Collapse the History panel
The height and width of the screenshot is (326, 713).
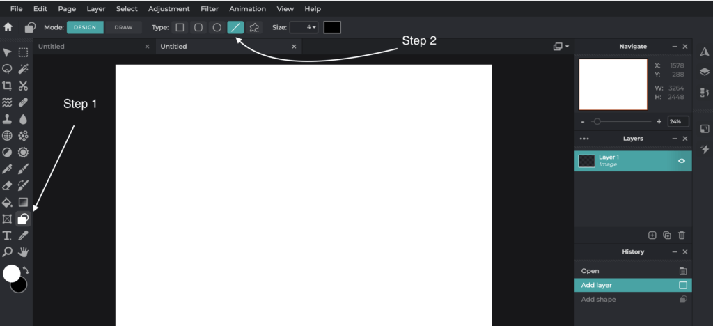click(675, 252)
